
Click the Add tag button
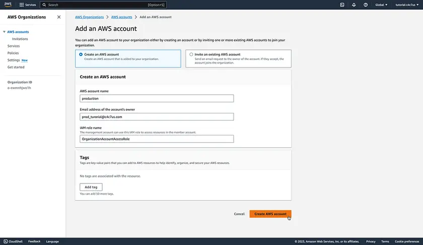[x=91, y=187]
